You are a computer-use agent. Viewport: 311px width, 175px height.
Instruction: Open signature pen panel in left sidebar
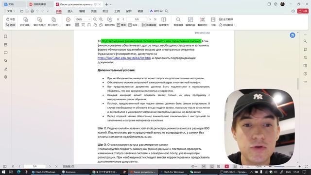tap(5, 69)
